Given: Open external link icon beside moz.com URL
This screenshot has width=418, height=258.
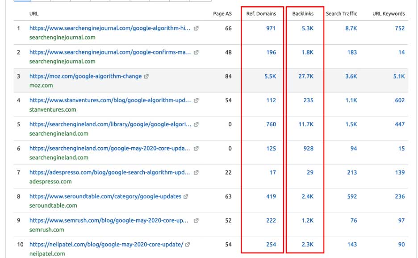Looking at the screenshot, I should tap(146, 76).
